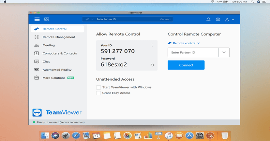Click the remote session icon beside hamburger
Image resolution: width=270 pixels, height=141 pixels.
pyautogui.click(x=47, y=20)
